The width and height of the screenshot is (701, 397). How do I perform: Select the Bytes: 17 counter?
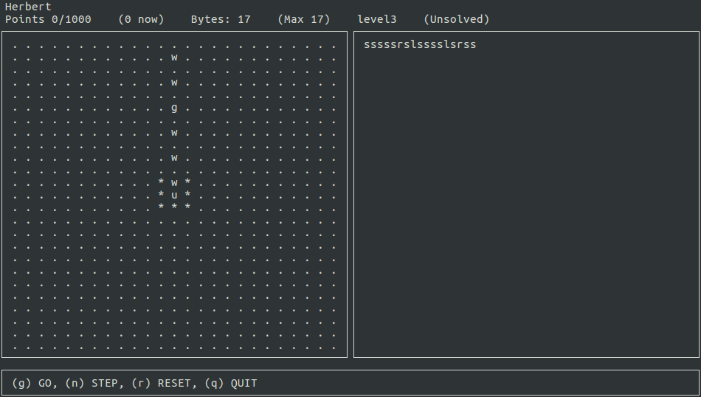click(x=221, y=19)
